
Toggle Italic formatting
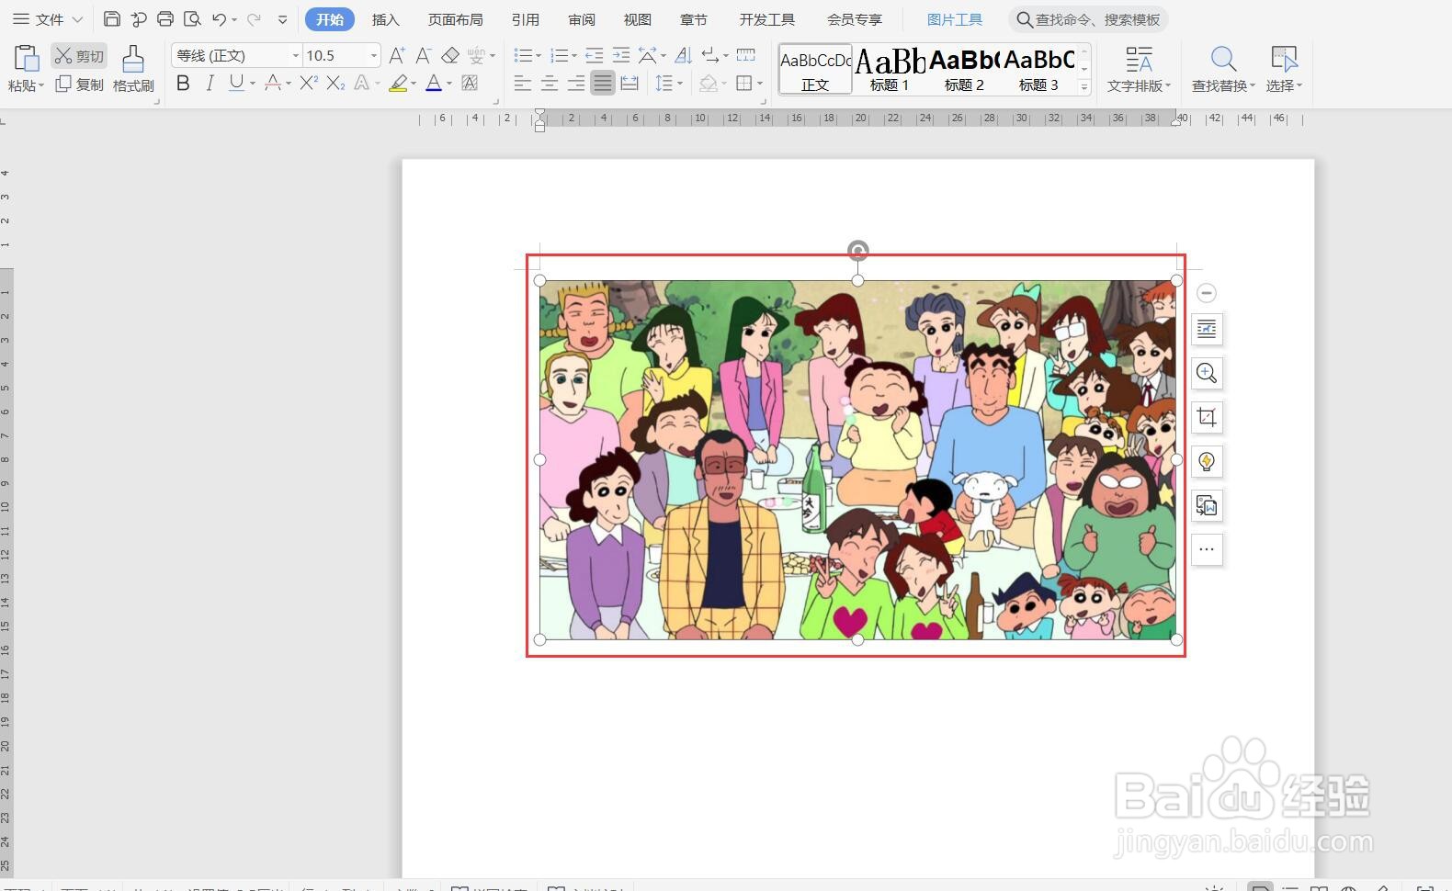coord(210,84)
